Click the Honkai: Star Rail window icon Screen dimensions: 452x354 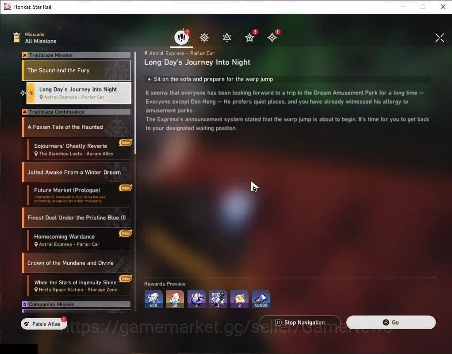pos(7,7)
